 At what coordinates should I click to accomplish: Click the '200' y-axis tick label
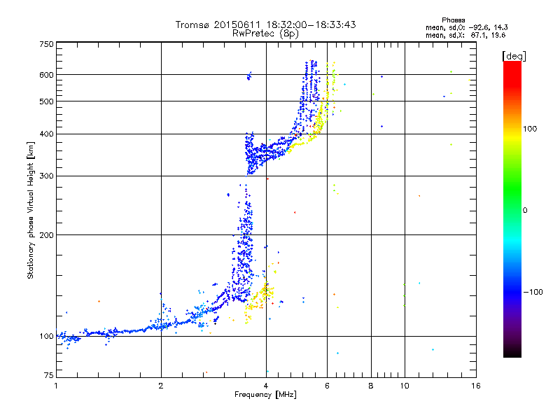(46, 235)
